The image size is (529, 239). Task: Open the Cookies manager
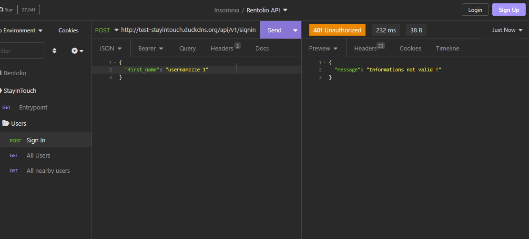(69, 30)
